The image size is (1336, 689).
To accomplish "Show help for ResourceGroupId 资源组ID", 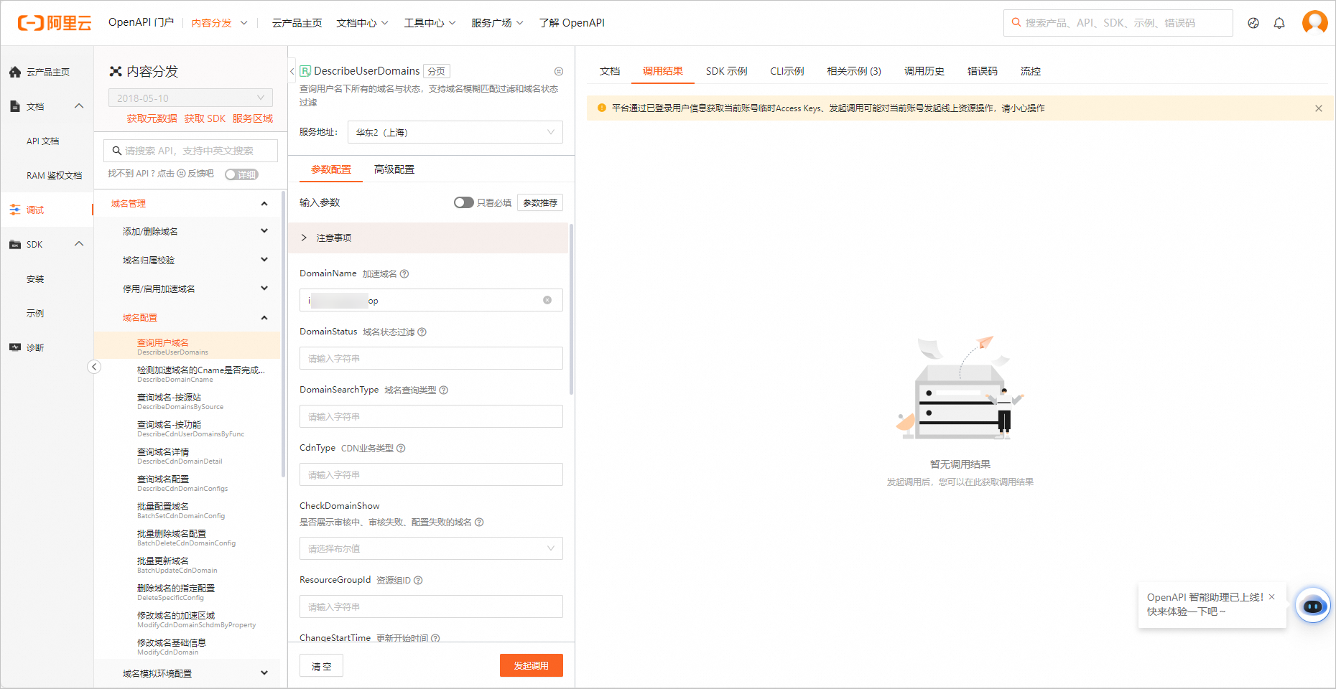I will click(418, 580).
